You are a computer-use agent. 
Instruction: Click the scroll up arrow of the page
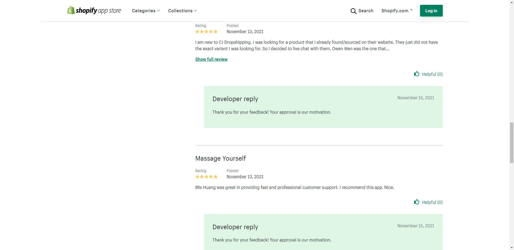point(512,2)
